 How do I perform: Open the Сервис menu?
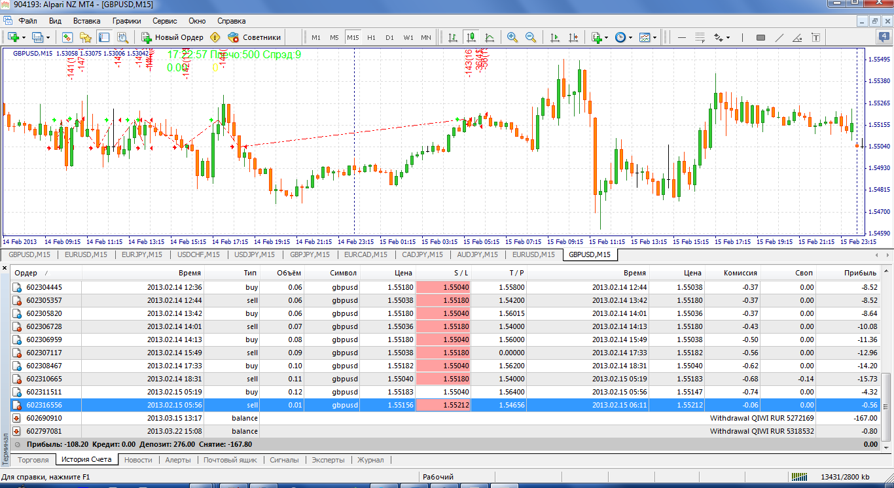point(165,21)
